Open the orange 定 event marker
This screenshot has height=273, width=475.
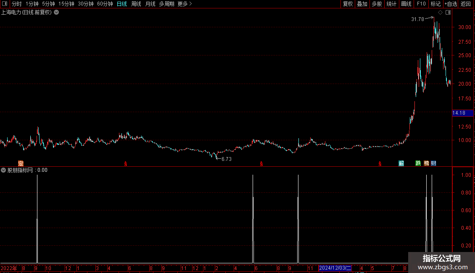pos(21,163)
